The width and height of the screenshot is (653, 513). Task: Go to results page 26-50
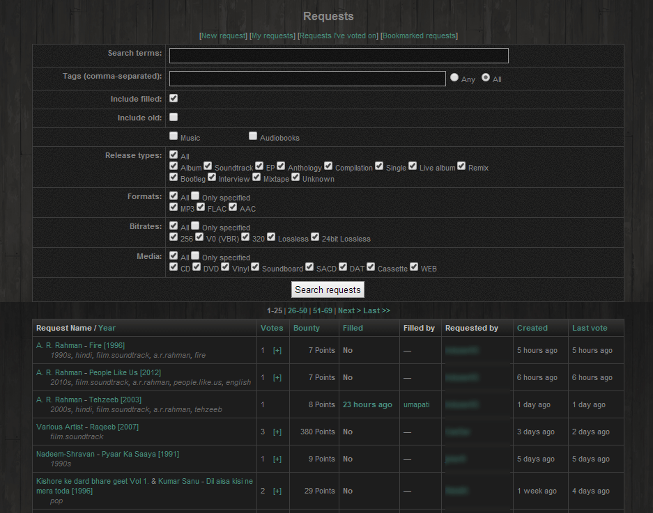click(x=298, y=311)
